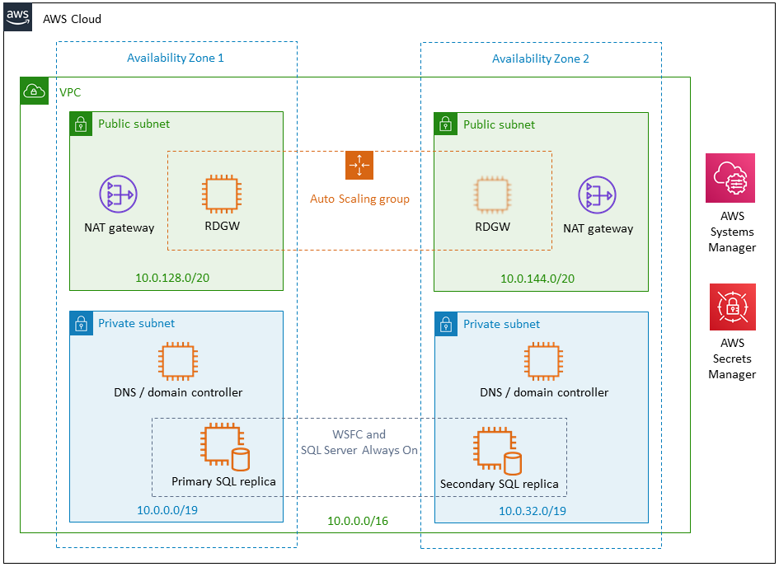Image resolution: width=779 pixels, height=567 pixels.
Task: Click the AWS Systems Manager text label
Action: 732,232
